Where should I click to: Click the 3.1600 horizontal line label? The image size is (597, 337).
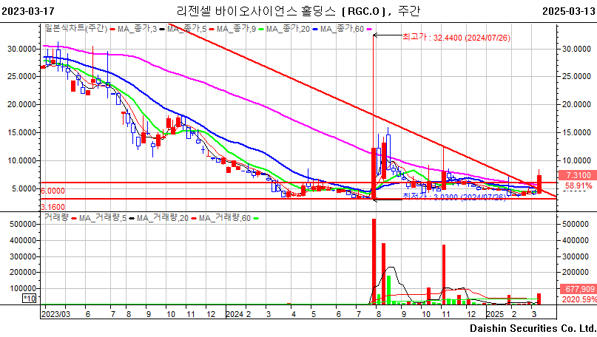[53, 207]
